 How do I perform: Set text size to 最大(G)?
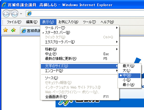click(x=129, y=66)
